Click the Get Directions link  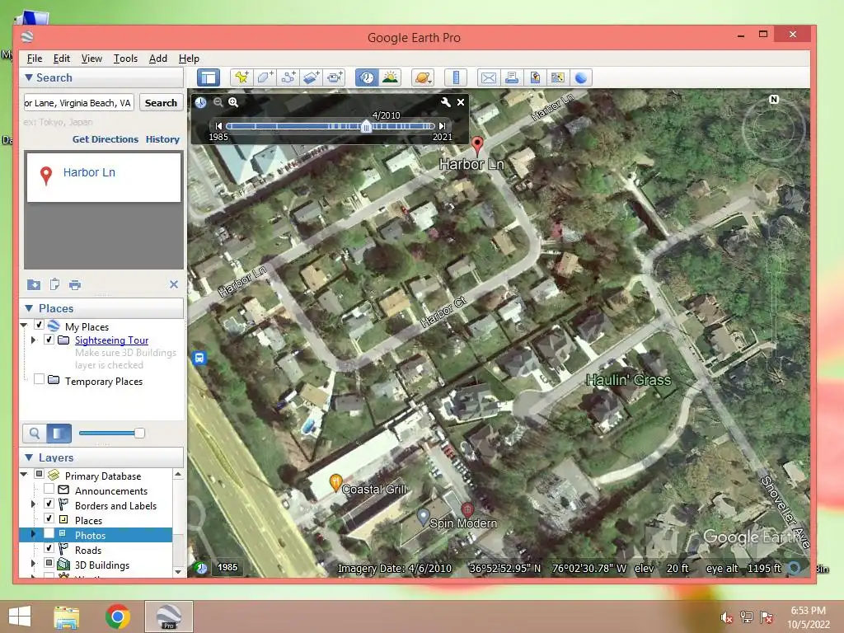point(105,139)
